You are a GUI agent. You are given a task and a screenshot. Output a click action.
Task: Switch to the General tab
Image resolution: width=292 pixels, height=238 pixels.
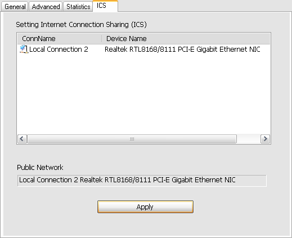tap(15, 7)
